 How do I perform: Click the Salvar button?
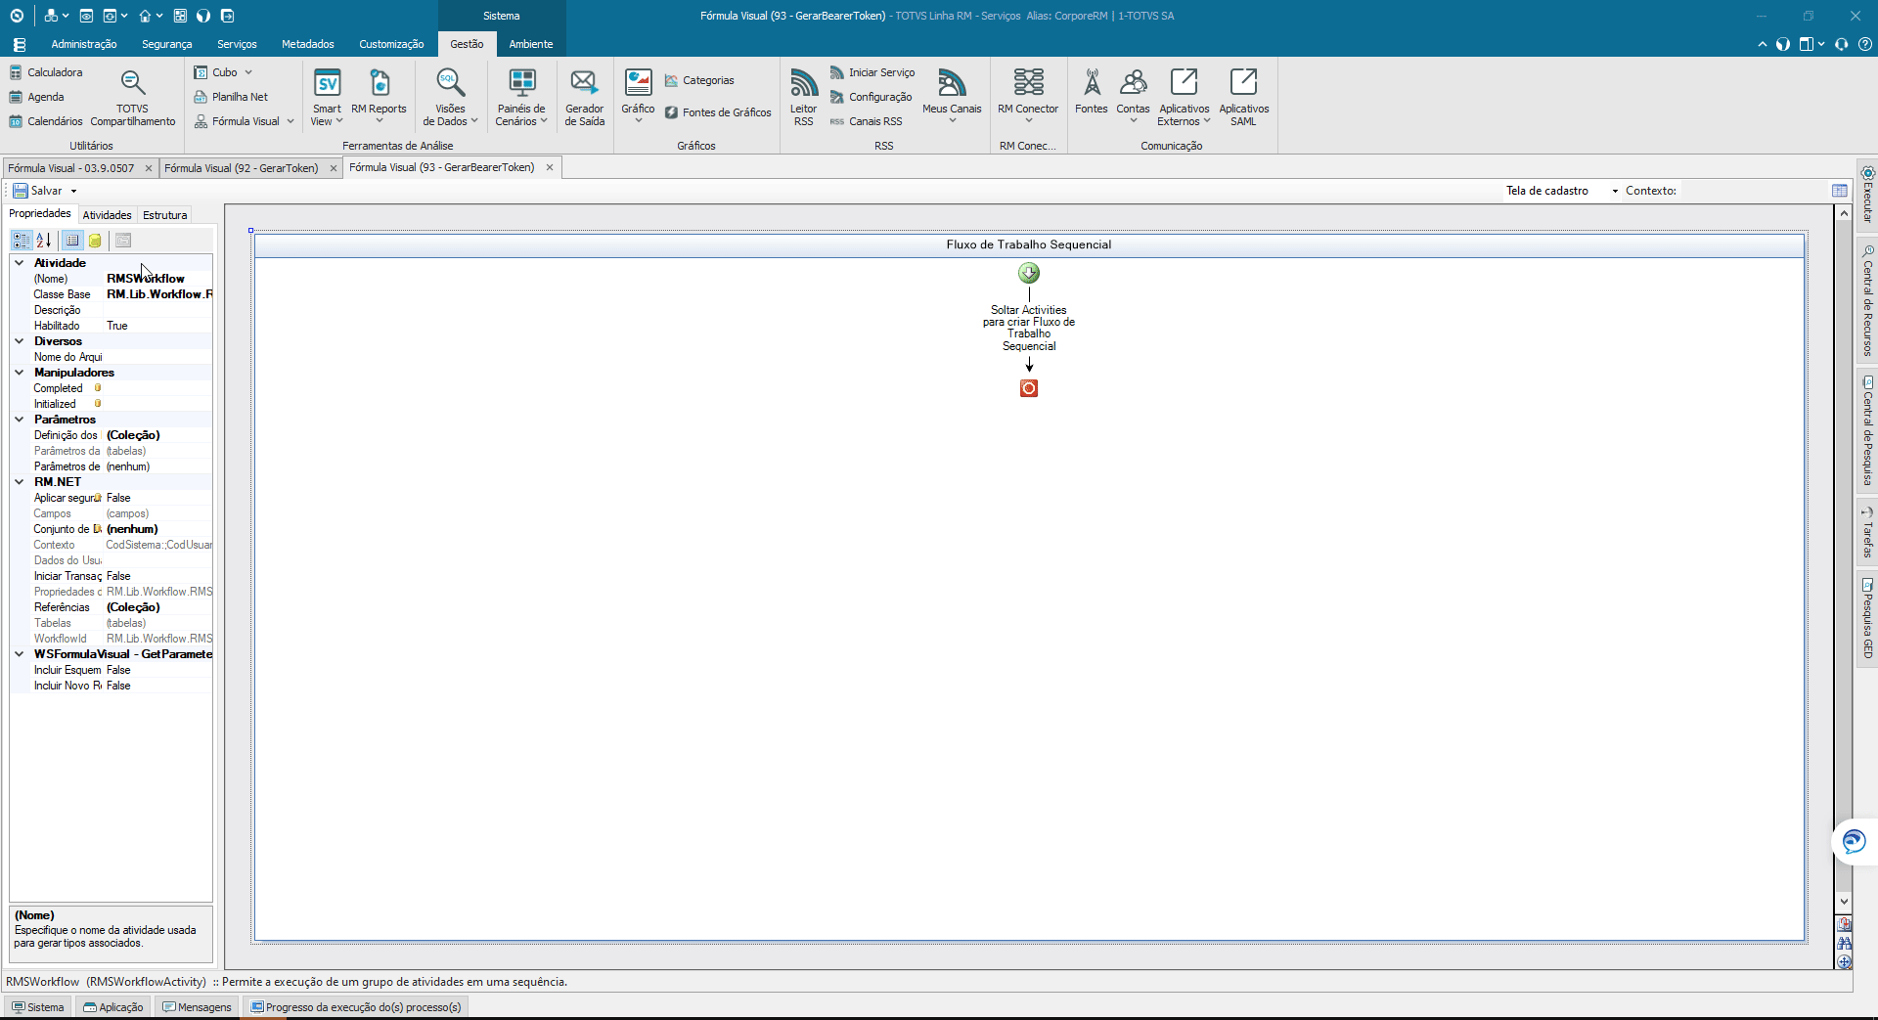(x=38, y=191)
